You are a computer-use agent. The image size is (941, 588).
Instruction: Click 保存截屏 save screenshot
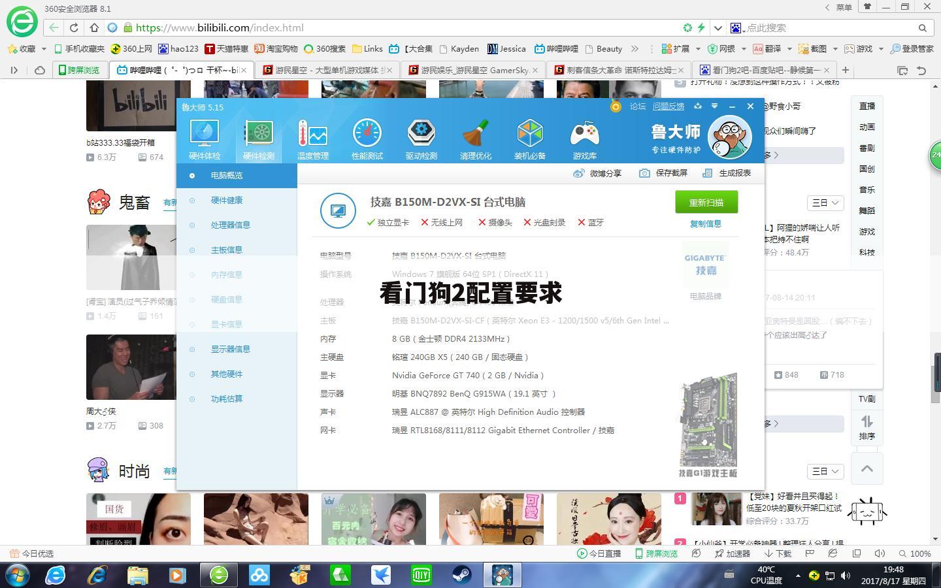pyautogui.click(x=663, y=173)
